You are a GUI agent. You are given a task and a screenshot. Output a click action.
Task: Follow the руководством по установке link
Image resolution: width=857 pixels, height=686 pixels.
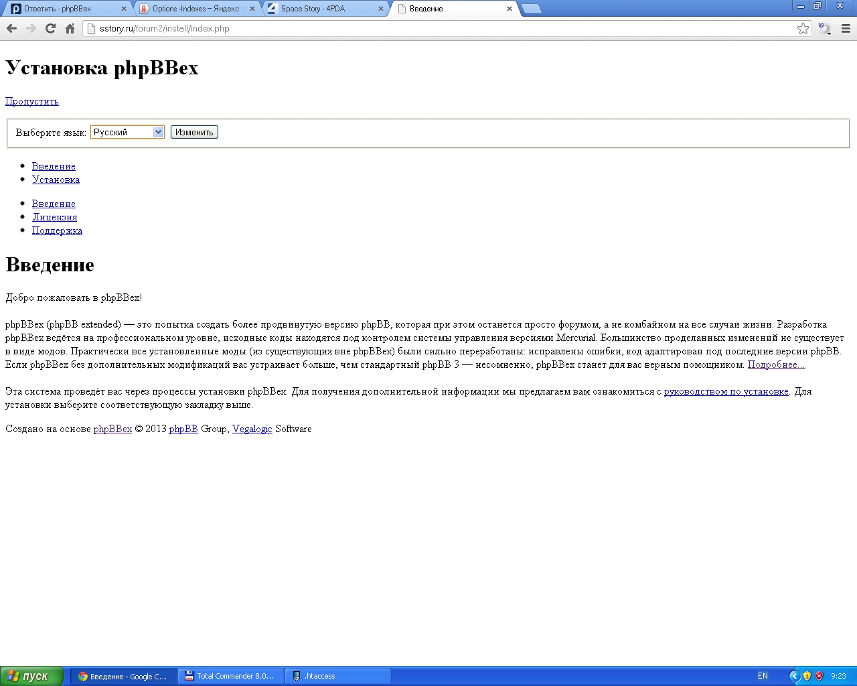click(x=726, y=391)
